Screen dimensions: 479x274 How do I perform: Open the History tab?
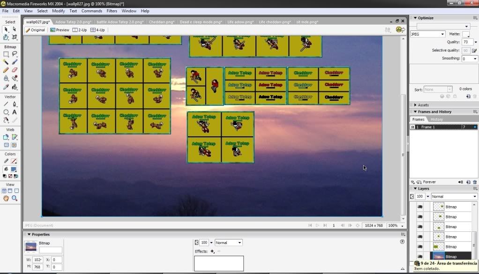pos(436,119)
